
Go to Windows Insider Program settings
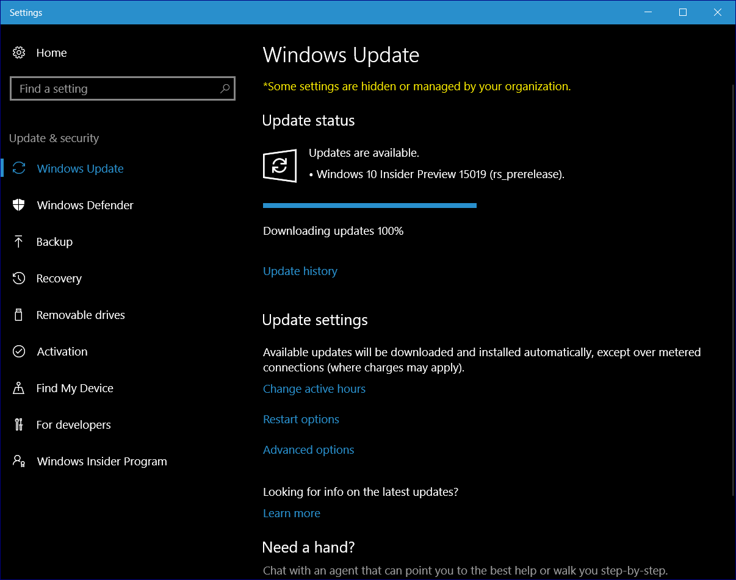click(101, 462)
